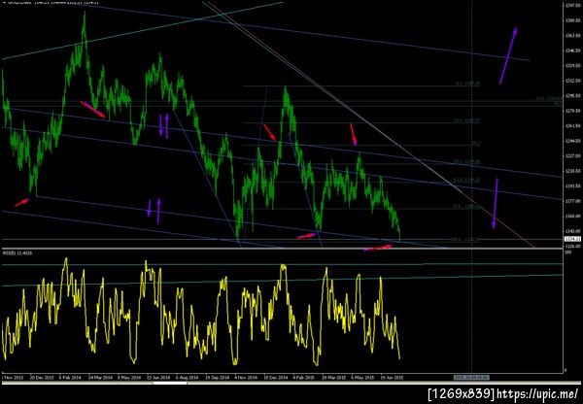Click the 23 Jun 2014 date label
Image resolution: width=583 pixels, height=404 pixels.
158,377
